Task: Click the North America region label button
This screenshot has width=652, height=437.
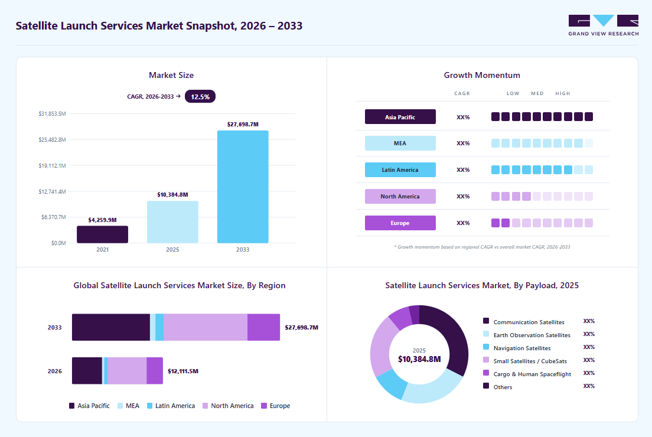Action: pos(400,196)
